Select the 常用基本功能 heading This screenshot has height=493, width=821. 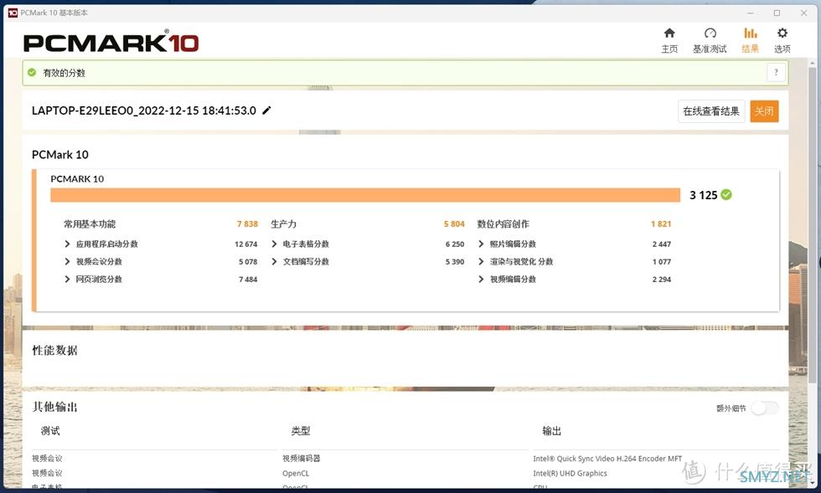pos(90,224)
